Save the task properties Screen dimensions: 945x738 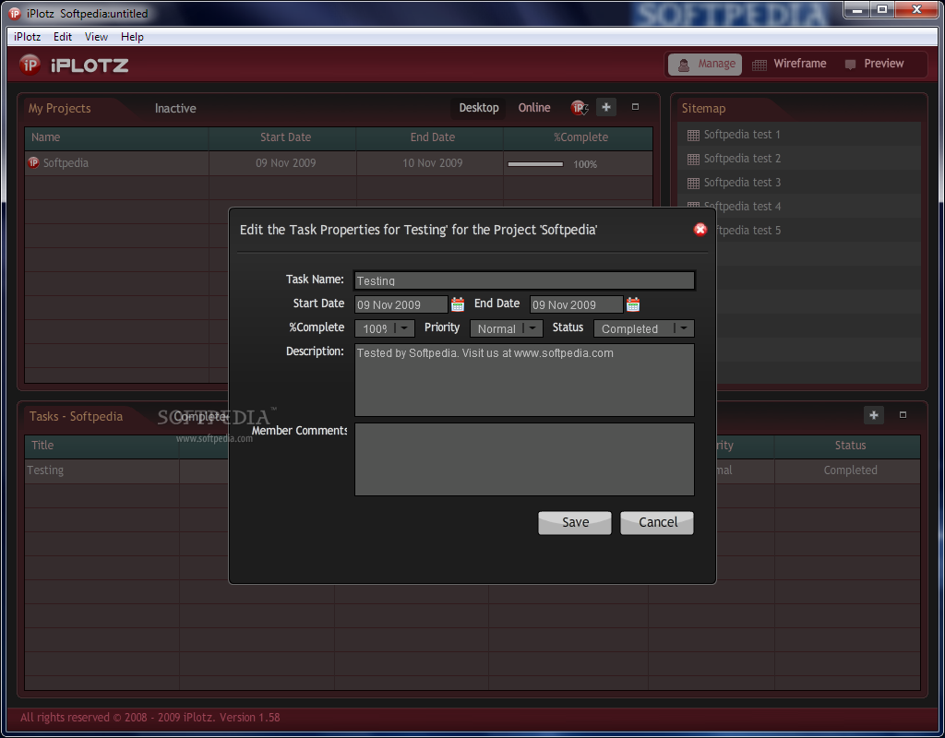click(575, 522)
